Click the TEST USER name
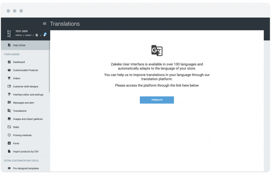 [21, 31]
